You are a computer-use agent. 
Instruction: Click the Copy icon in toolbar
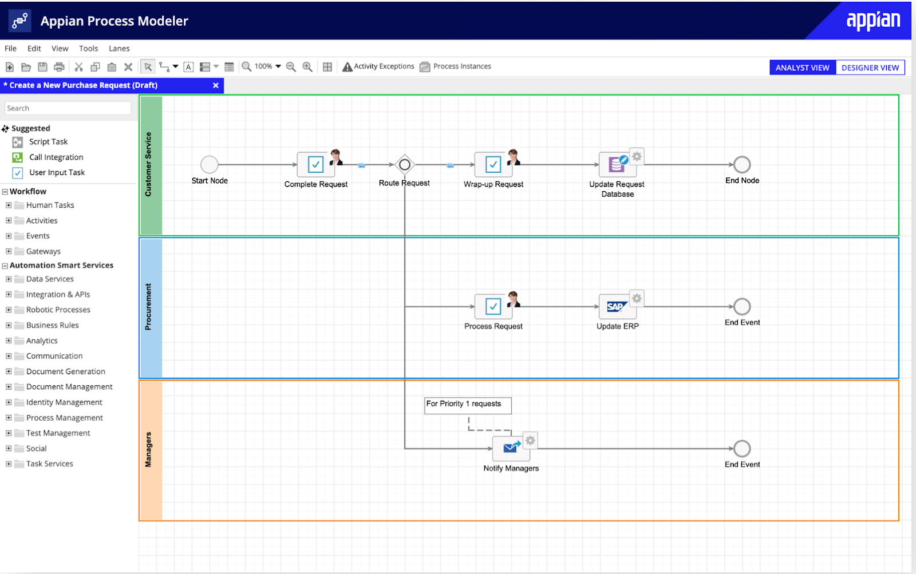click(x=96, y=67)
